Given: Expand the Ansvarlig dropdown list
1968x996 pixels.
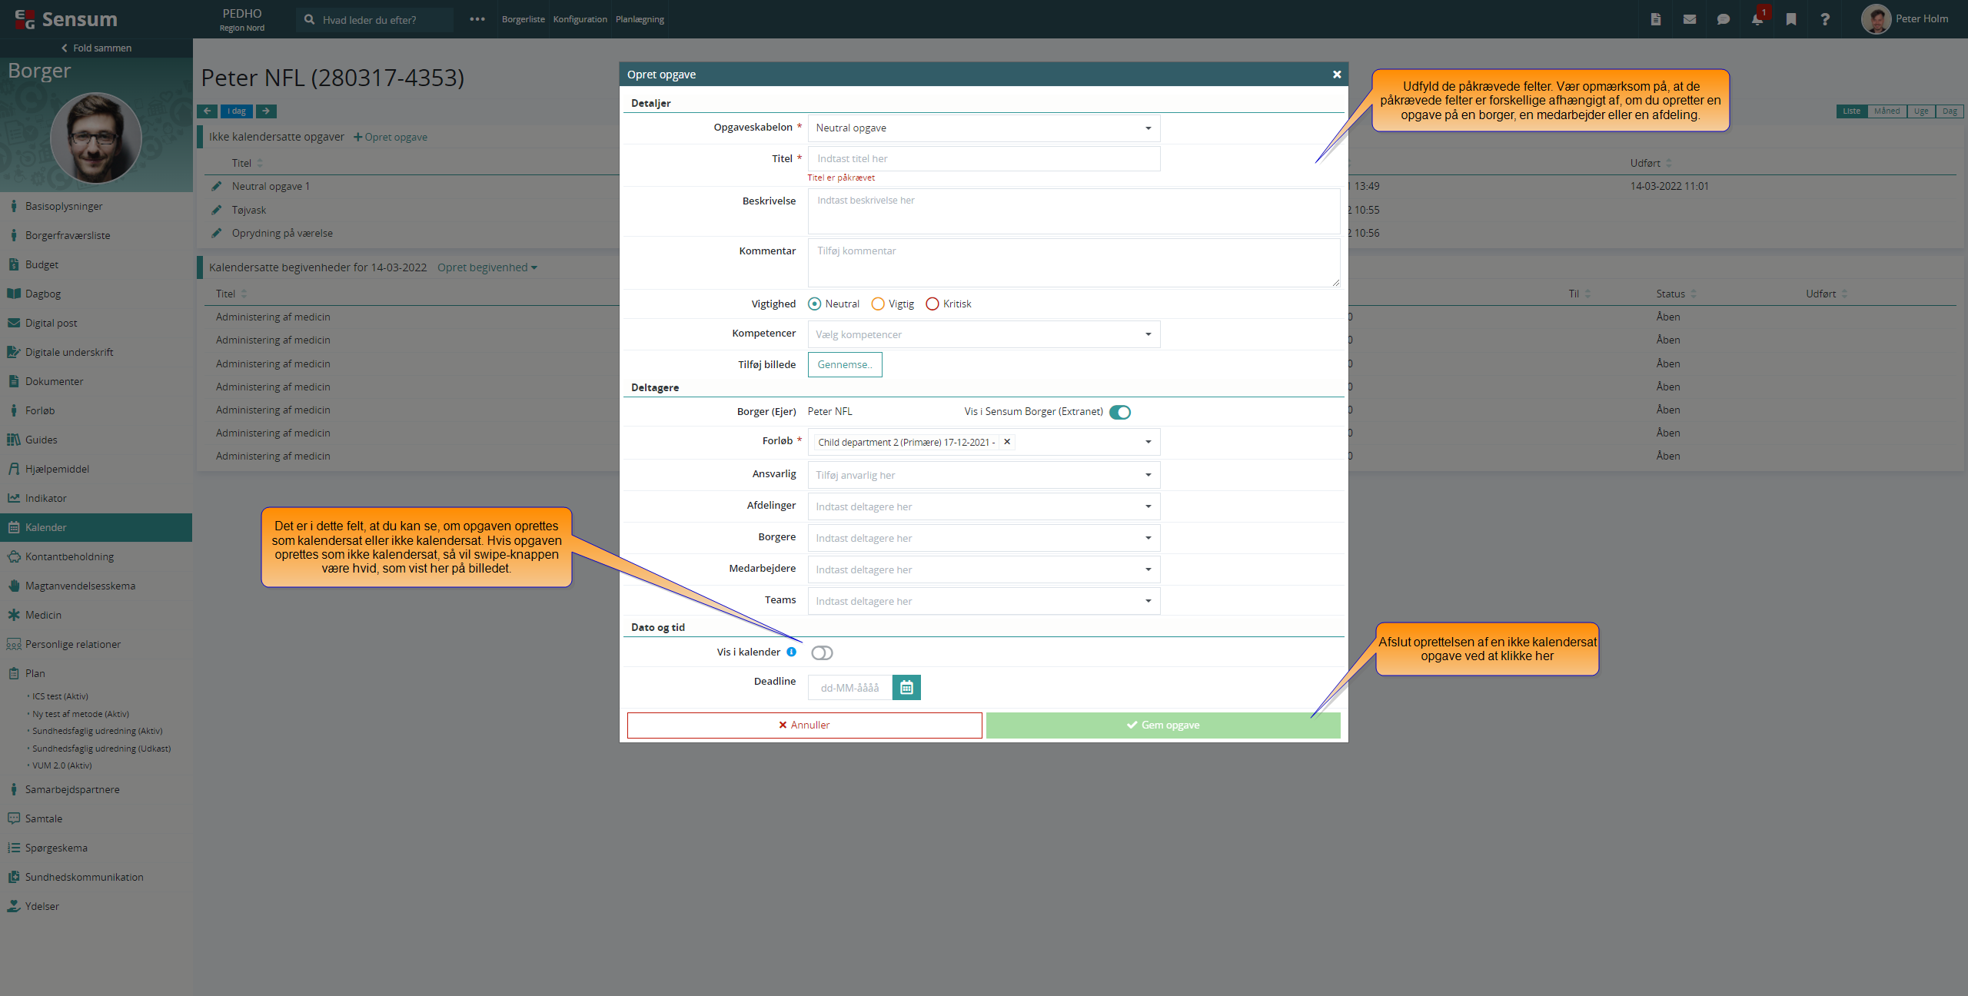Looking at the screenshot, I should click(983, 475).
